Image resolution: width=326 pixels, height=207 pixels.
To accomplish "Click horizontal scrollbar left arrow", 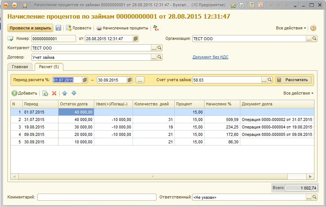I will tap(15, 176).
